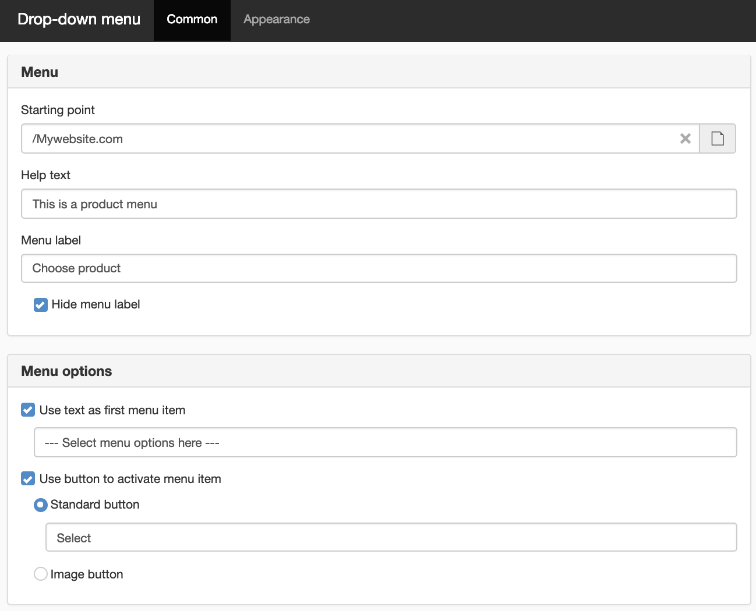Clear the Starting point field with X icon
The height and width of the screenshot is (611, 756).
click(x=686, y=138)
